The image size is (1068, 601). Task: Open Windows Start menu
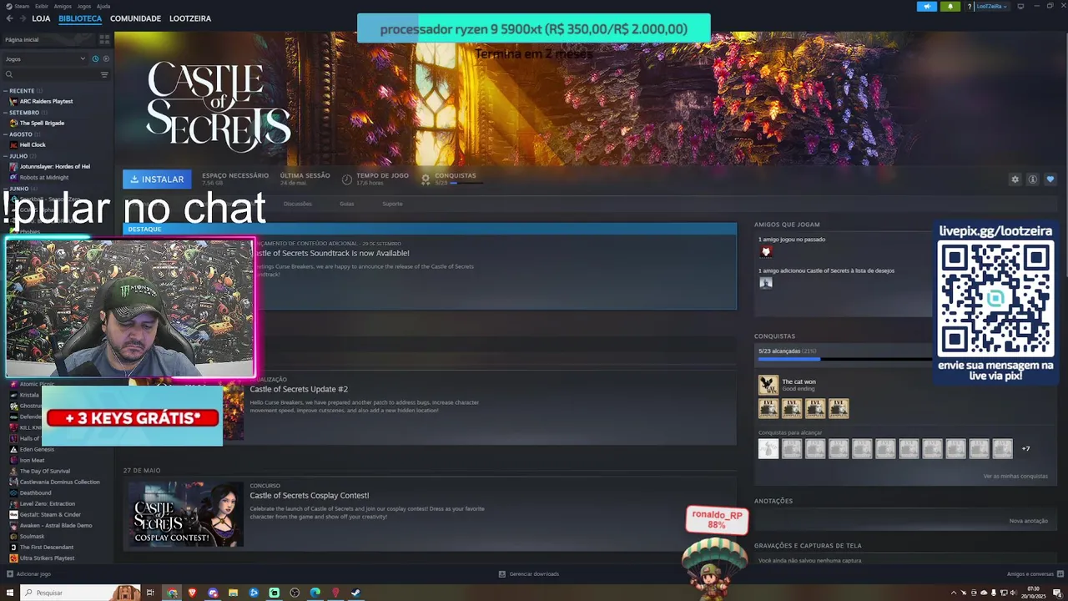click(x=10, y=593)
